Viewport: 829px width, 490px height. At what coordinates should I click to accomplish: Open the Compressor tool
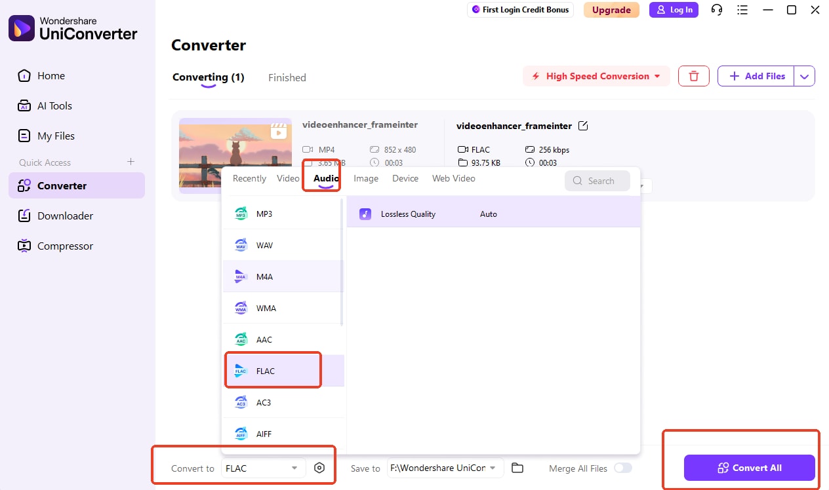tap(64, 246)
